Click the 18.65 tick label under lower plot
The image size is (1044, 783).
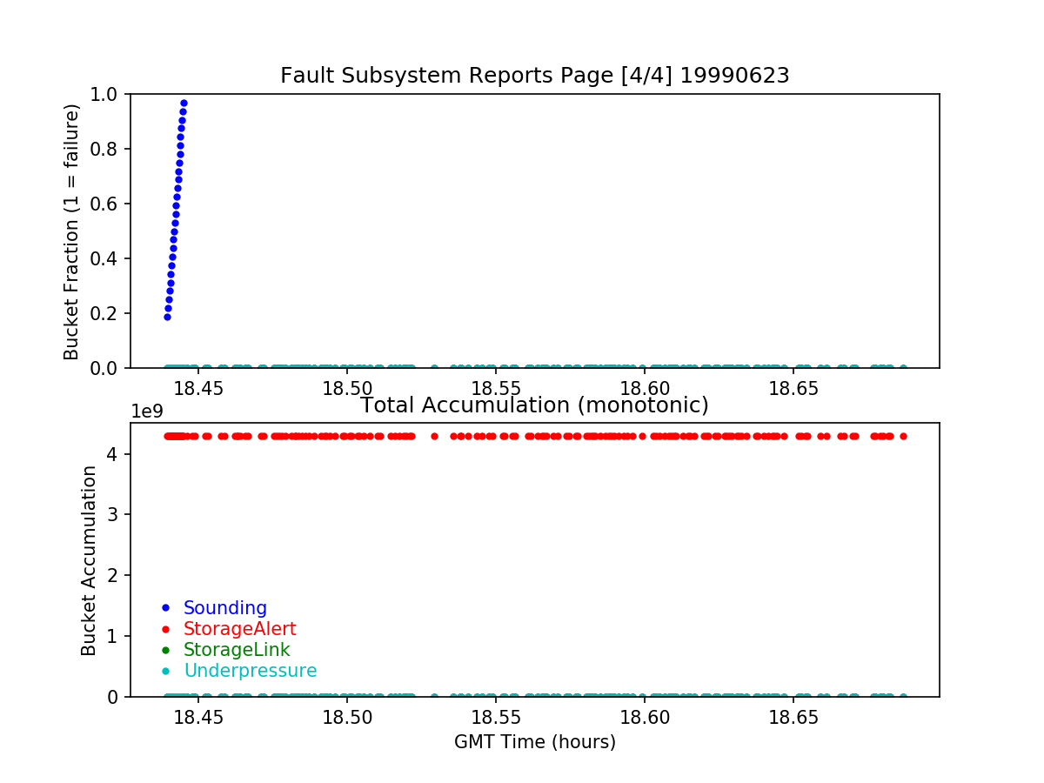point(793,718)
